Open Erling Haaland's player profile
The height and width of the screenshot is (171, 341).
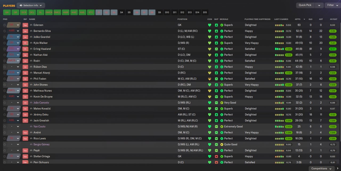[42, 49]
